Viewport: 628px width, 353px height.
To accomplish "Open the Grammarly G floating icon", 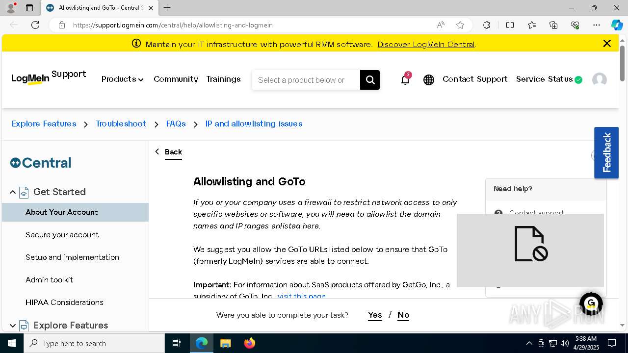I will [591, 303].
